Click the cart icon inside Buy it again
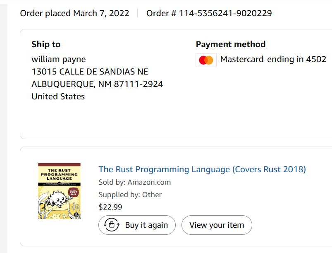Screen dimensions: 332x253 tap(111, 225)
